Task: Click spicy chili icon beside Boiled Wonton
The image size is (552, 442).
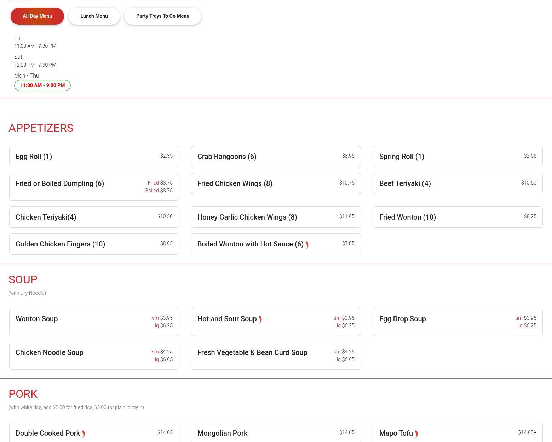Action: point(307,245)
